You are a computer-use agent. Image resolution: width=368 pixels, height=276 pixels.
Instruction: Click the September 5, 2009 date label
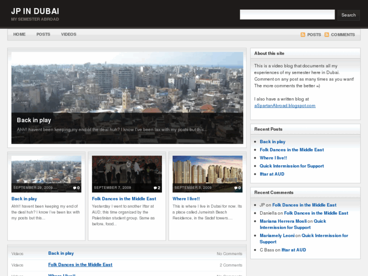tap(193, 188)
